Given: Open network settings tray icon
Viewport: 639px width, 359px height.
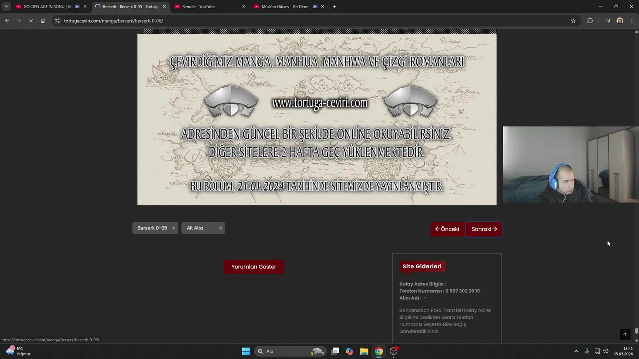Looking at the screenshot, I should click(x=597, y=351).
